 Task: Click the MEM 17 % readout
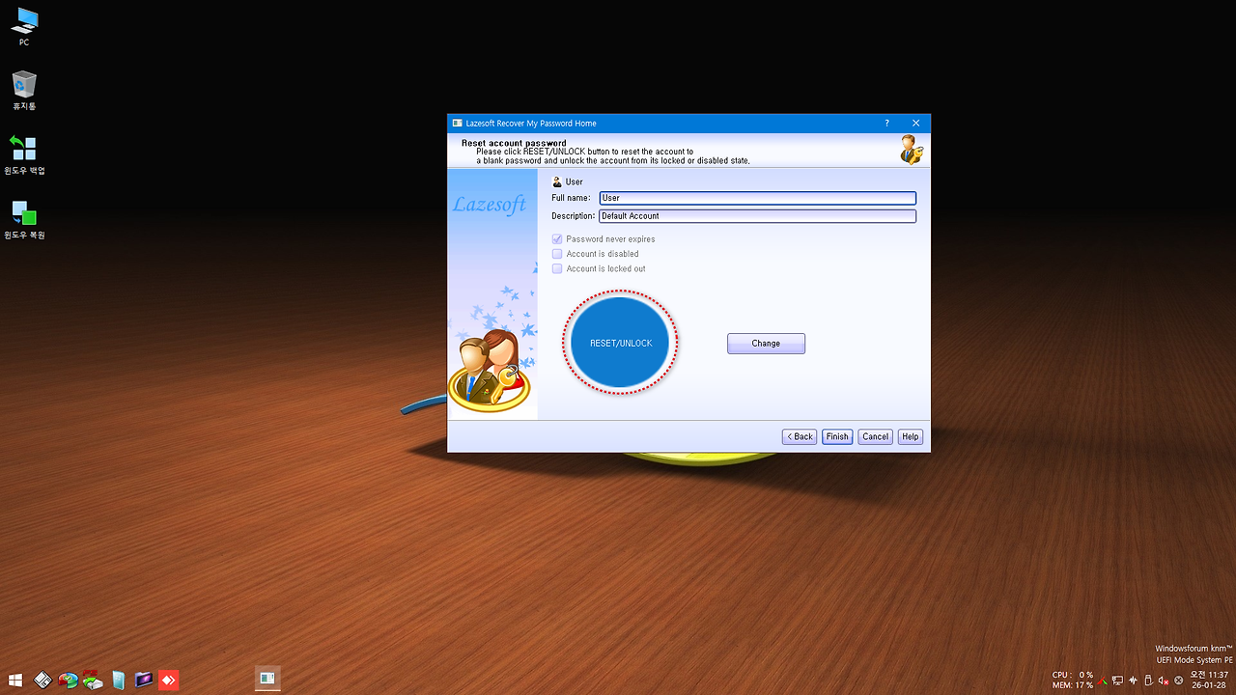coord(1073,685)
